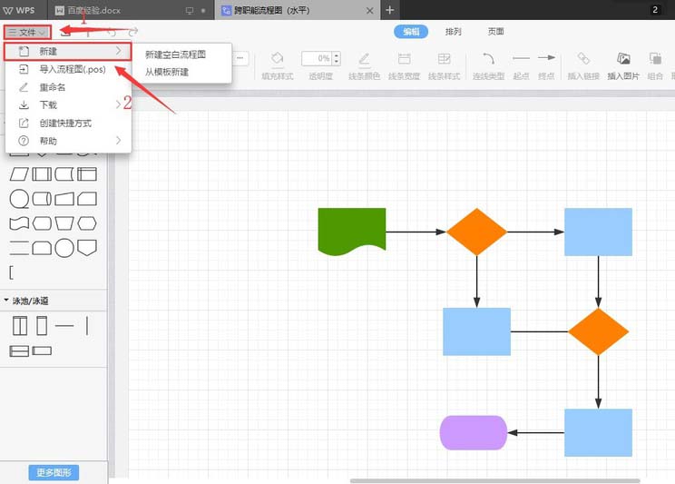This screenshot has width=675, height=484.
Task: Click the 更多图形 (More shapes) button
Action: coord(54,472)
